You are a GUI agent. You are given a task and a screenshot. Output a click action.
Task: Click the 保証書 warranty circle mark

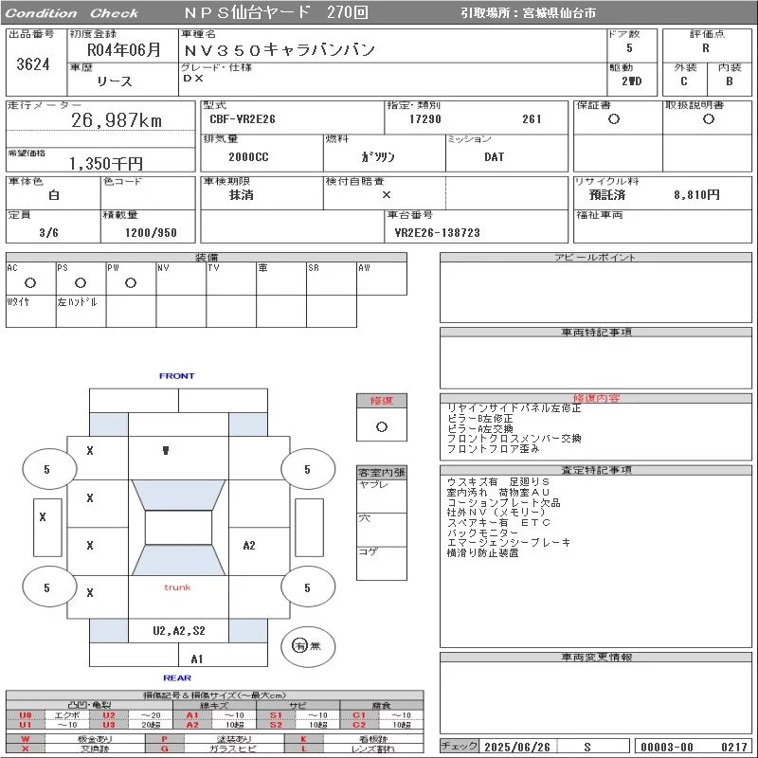(614, 119)
